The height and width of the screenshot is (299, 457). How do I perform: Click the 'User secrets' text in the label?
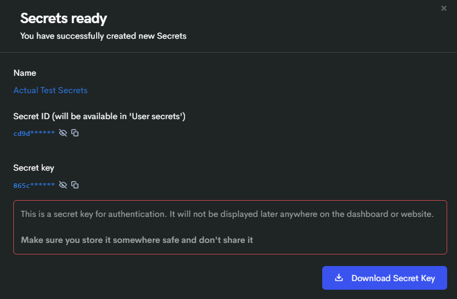156,116
